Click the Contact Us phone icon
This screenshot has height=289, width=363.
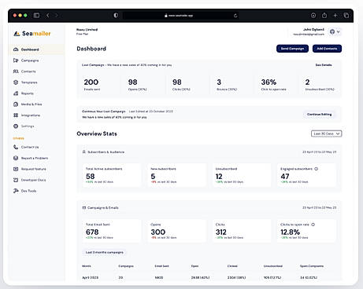(16, 147)
